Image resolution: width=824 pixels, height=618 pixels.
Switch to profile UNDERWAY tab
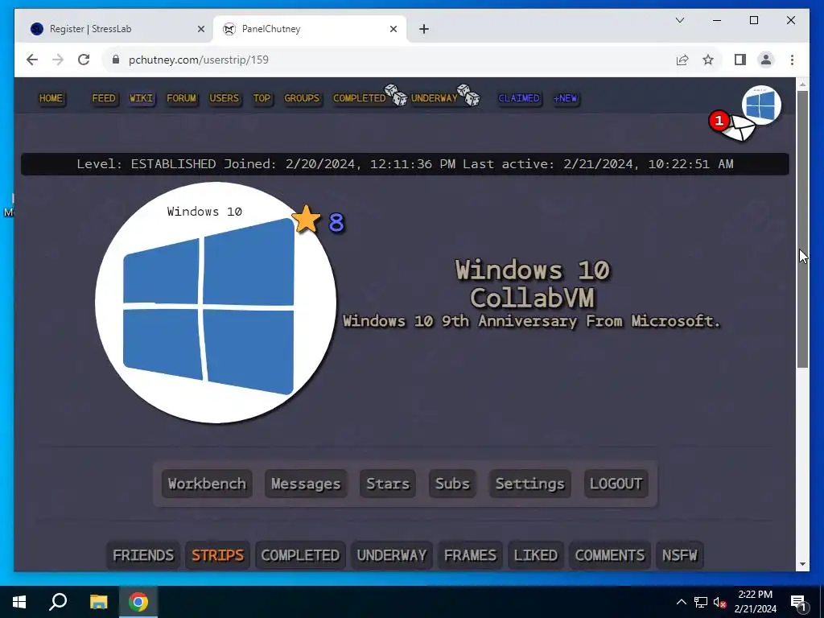(392, 555)
